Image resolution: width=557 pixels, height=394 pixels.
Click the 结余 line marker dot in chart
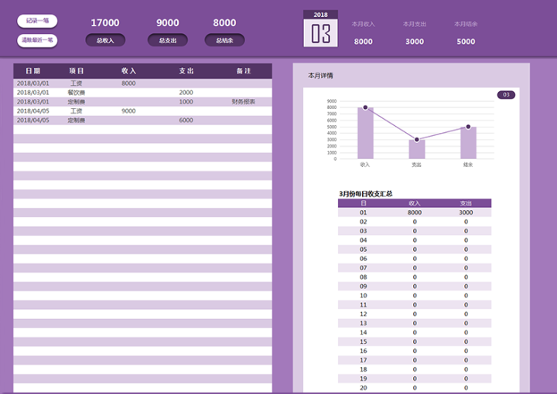pyautogui.click(x=468, y=127)
